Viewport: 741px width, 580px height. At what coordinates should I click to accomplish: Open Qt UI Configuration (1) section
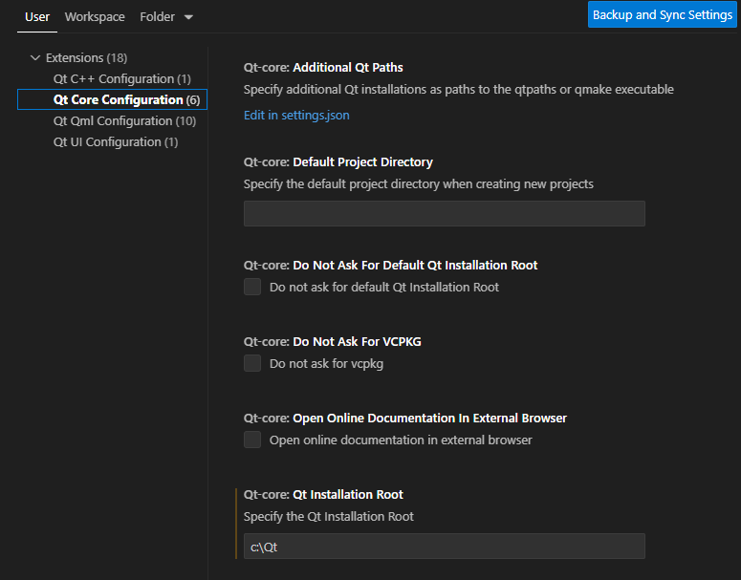point(116,142)
